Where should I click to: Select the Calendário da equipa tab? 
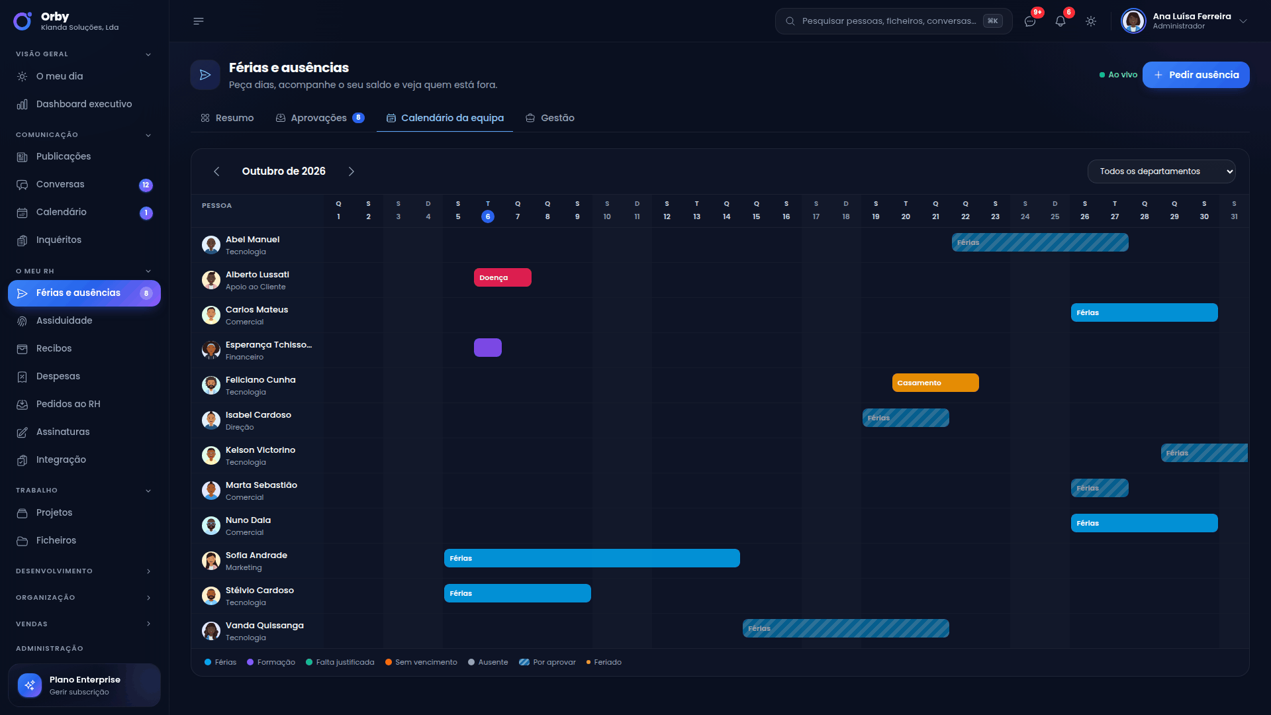(x=445, y=118)
